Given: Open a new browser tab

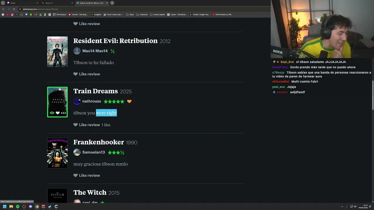Looking at the screenshot, I should pos(112,3).
